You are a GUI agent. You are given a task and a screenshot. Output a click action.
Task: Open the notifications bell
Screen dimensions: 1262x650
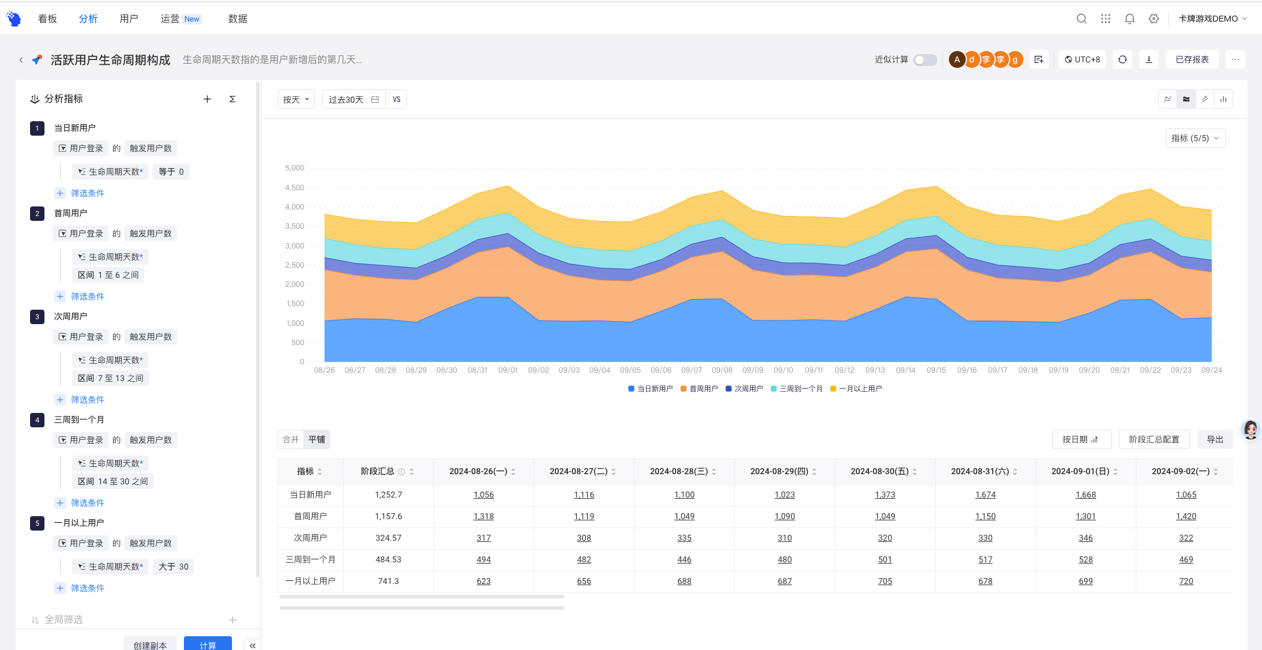click(1130, 19)
